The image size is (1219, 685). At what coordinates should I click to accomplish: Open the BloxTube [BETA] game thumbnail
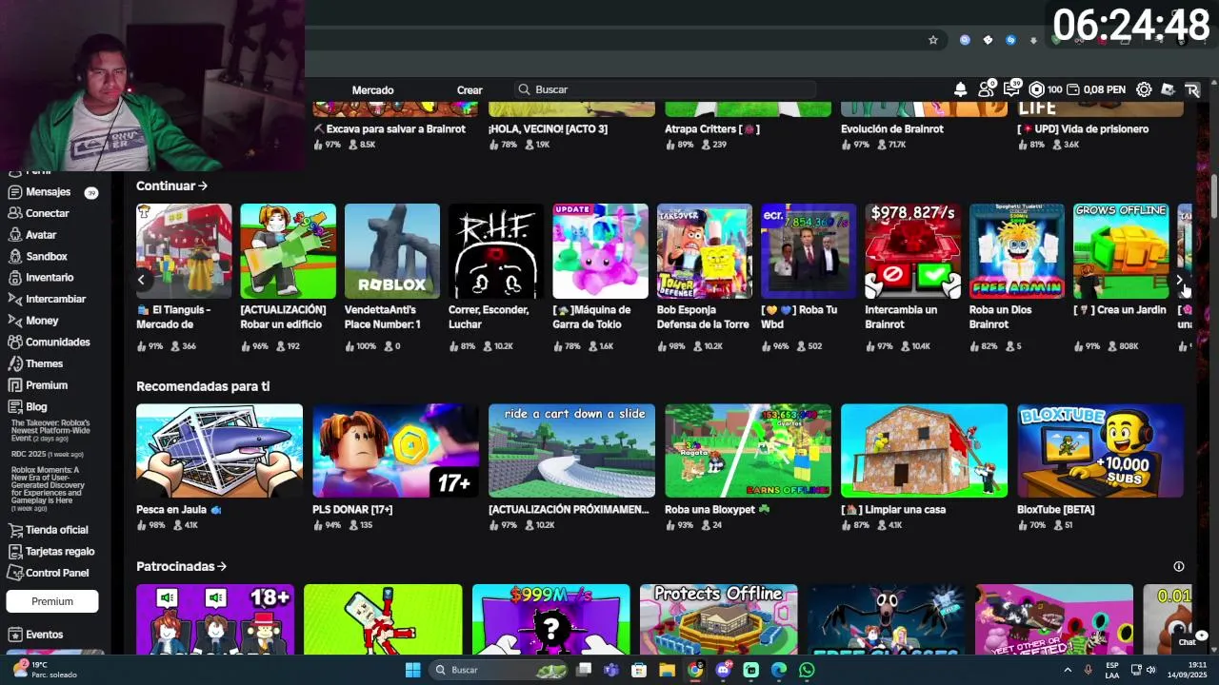(x=1100, y=451)
